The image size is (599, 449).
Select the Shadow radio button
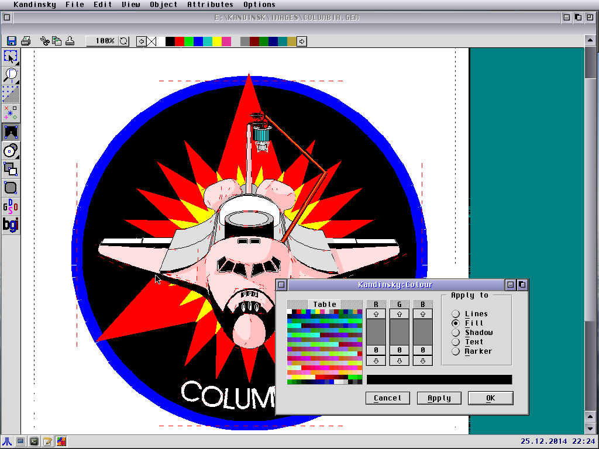click(456, 333)
